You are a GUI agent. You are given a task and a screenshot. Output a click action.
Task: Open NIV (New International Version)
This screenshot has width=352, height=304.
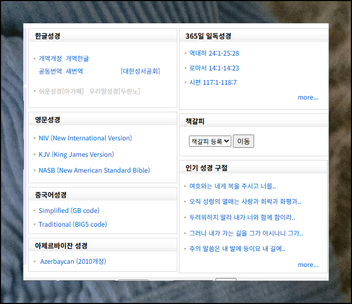click(x=85, y=138)
